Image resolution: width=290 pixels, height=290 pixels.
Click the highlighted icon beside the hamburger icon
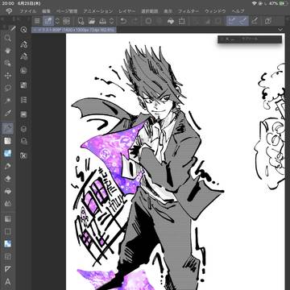48,21
